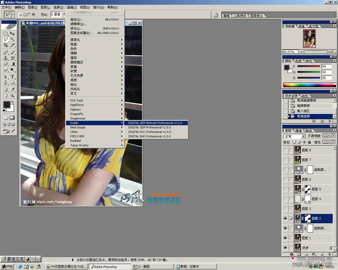This screenshot has height=270, width=338.
Task: Toggle lock transparent pixels in Layers panel
Action: pyautogui.click(x=294, y=142)
